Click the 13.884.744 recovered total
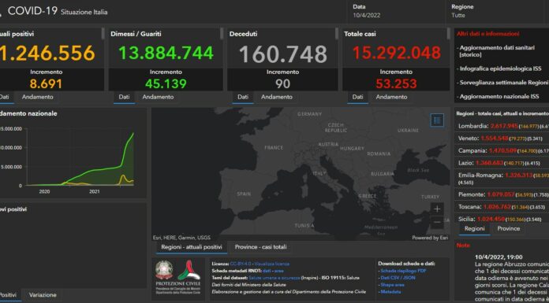 pyautogui.click(x=166, y=53)
